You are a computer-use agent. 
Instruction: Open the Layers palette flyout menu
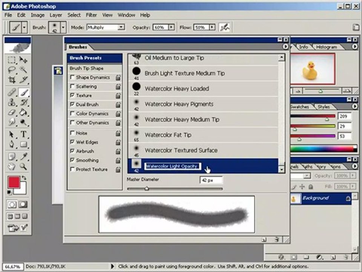pos(355,166)
